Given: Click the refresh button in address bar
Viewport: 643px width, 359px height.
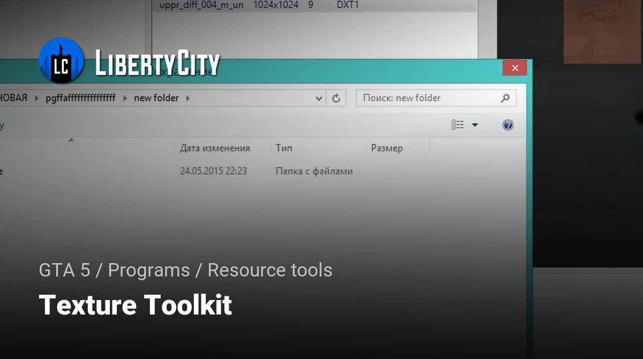Looking at the screenshot, I should 336,98.
